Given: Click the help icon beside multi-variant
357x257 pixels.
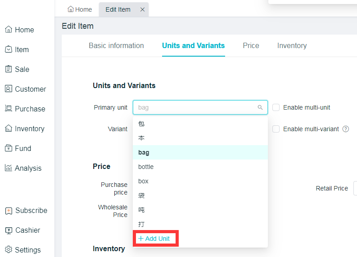Looking at the screenshot, I should point(346,129).
